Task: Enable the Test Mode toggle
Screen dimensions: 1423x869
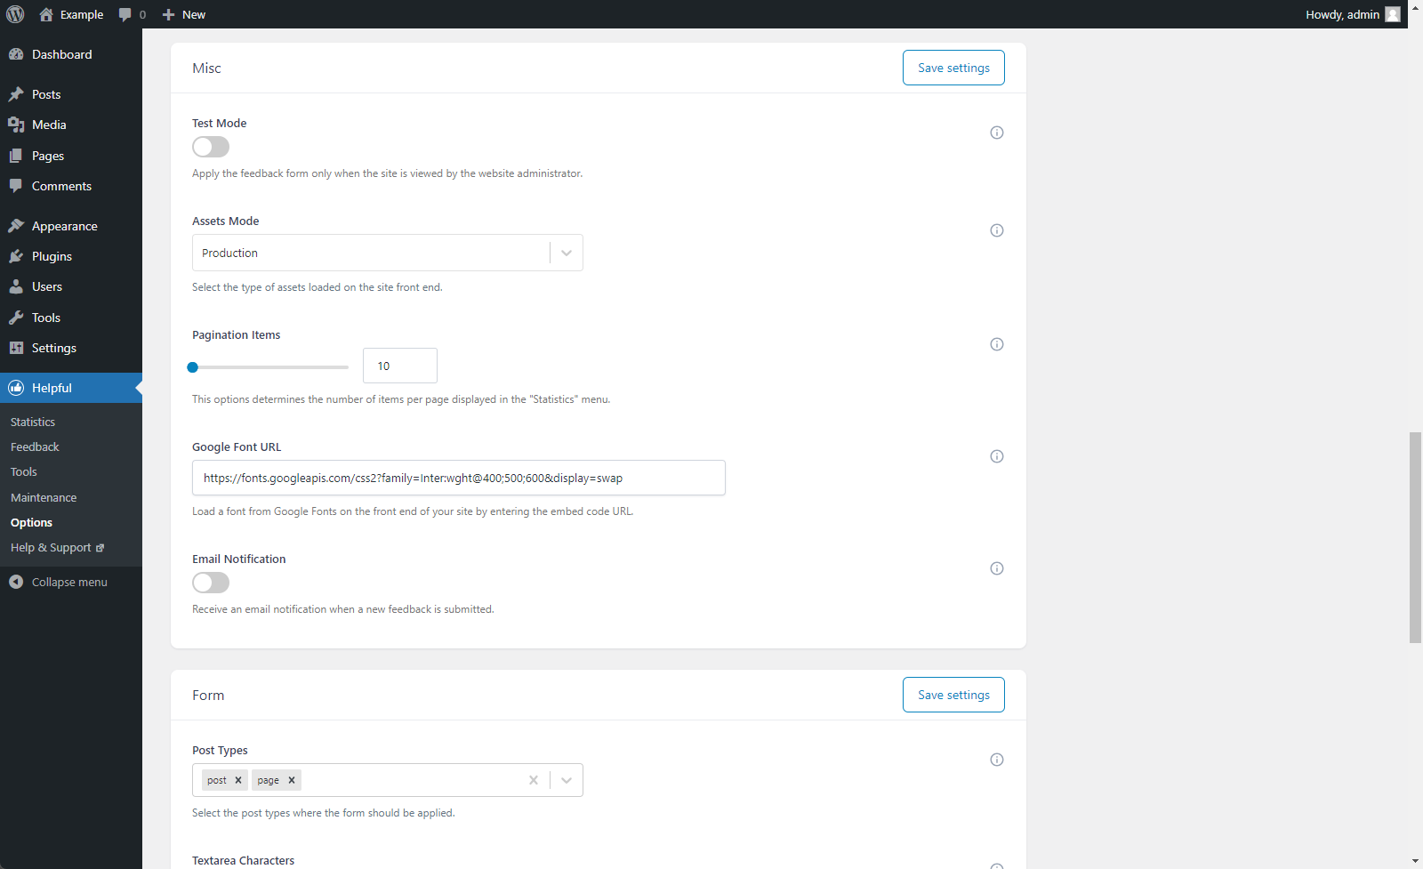Action: (211, 147)
